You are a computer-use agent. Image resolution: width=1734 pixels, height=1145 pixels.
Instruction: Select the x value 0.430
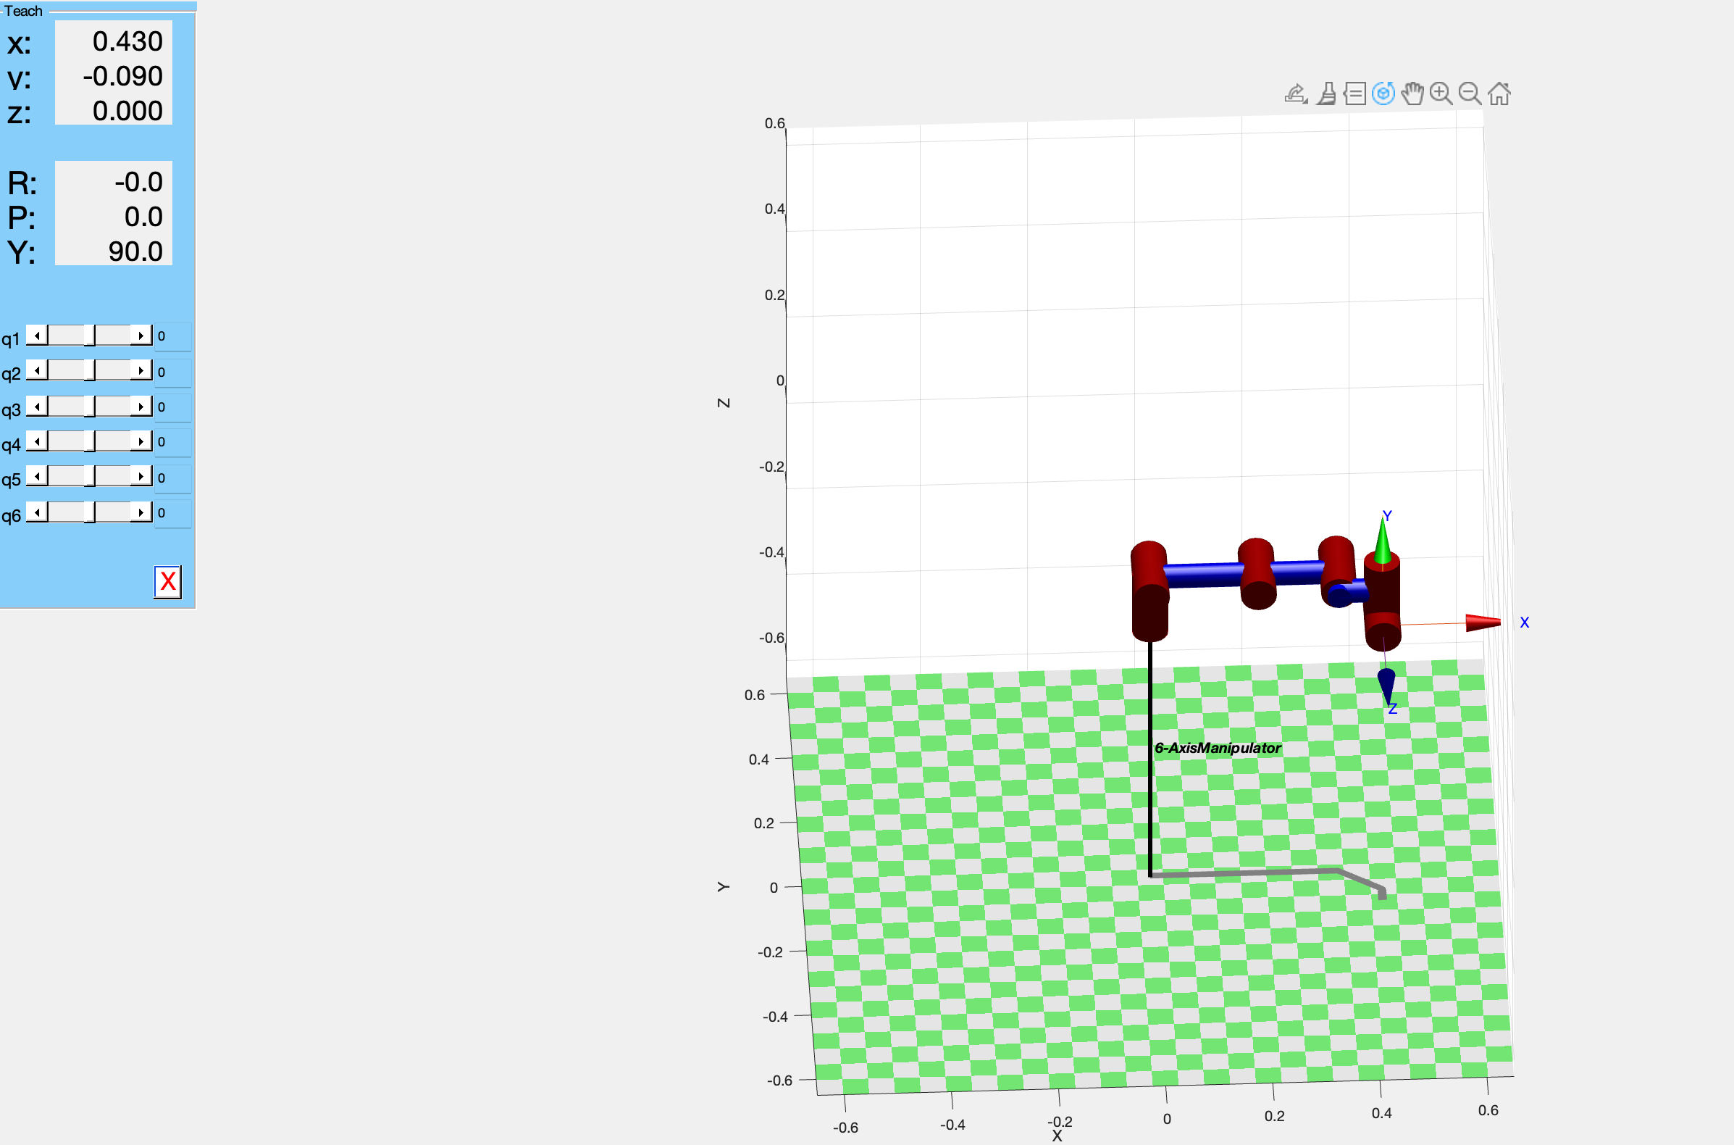click(x=127, y=41)
